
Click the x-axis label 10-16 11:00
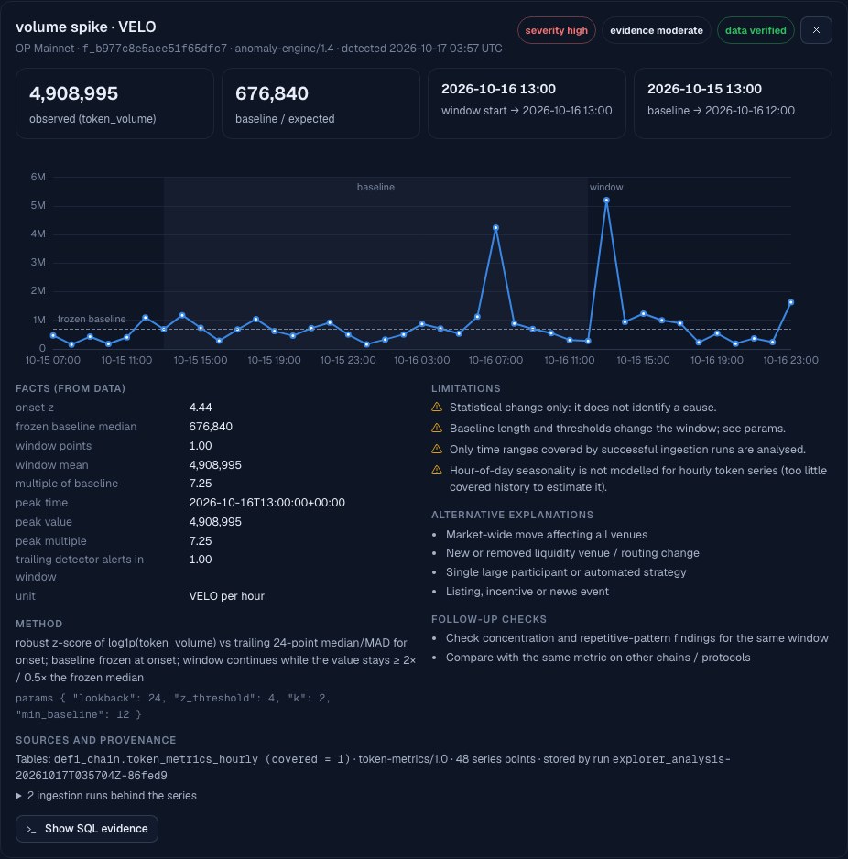[570, 360]
